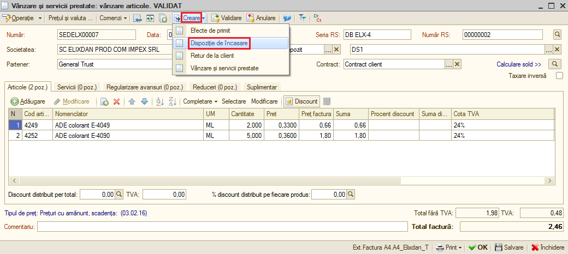
Task: Click the Salvare button
Action: 509,247
